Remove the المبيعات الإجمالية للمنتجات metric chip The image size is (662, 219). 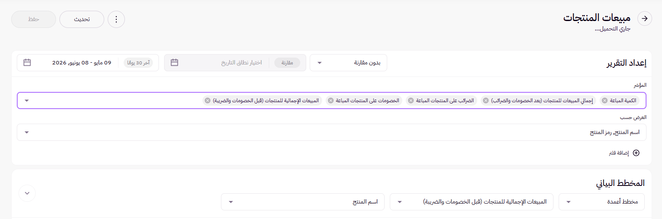(x=208, y=100)
